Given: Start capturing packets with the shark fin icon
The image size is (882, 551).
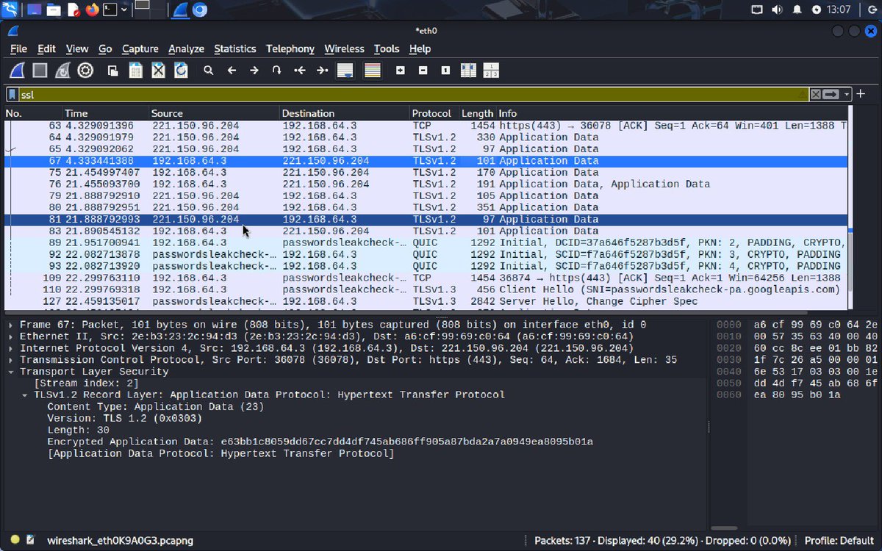Looking at the screenshot, I should click(17, 71).
